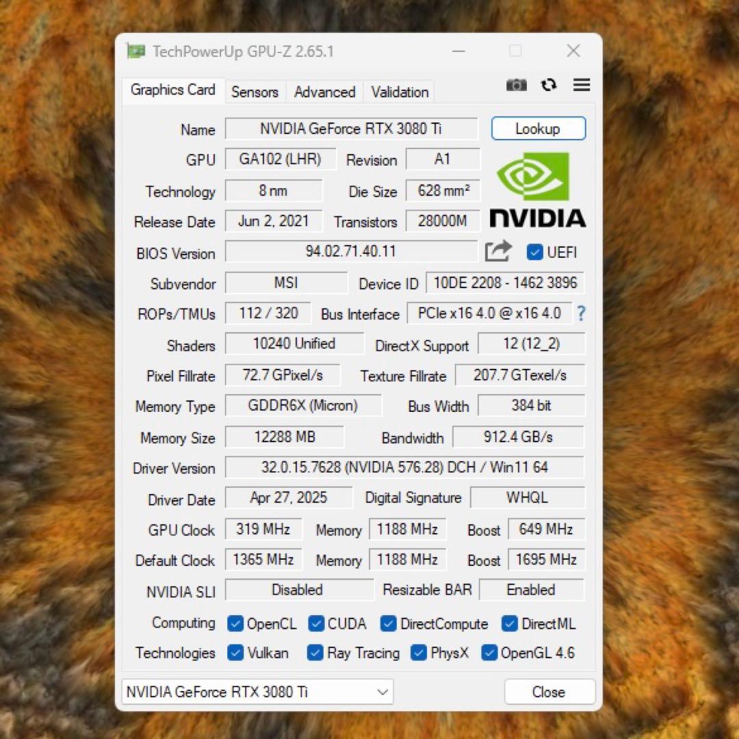739x739 pixels.
Task: Disable the CUDA checkbox
Action: tap(316, 623)
